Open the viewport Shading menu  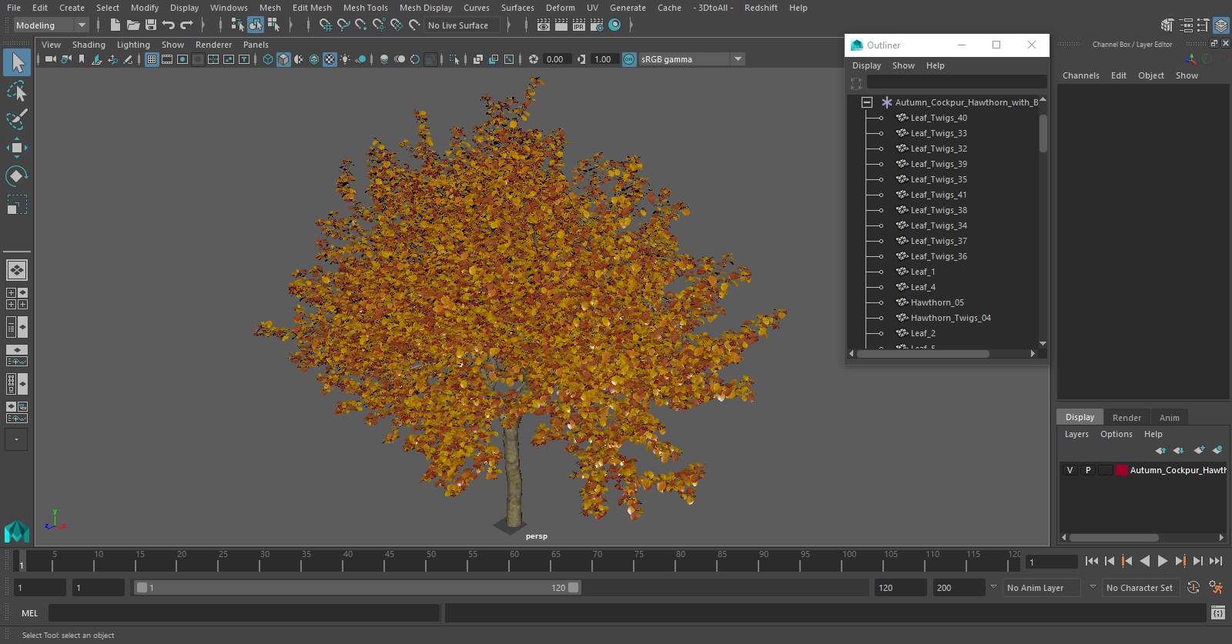89,45
